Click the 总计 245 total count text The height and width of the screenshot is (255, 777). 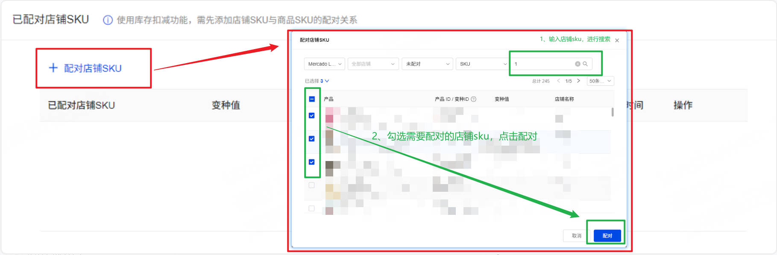541,81
